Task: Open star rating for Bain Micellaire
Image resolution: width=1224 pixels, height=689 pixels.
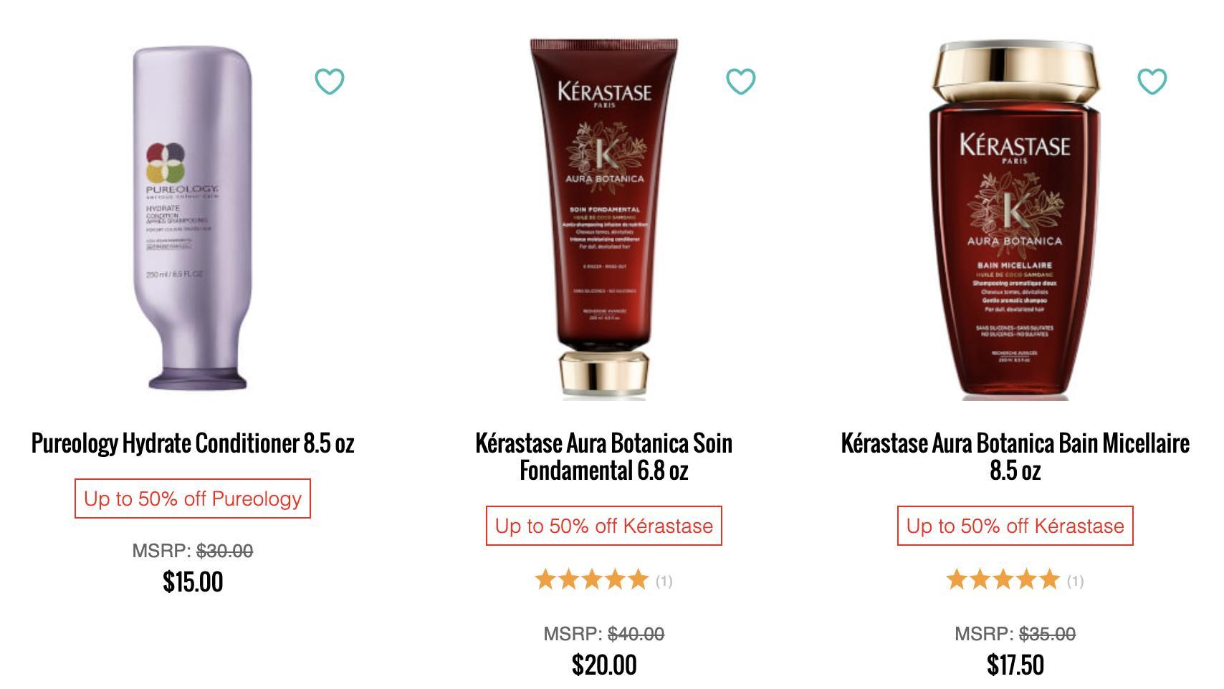Action: (1003, 579)
